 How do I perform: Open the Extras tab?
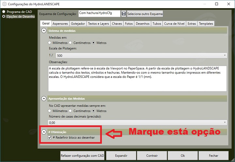192,24
